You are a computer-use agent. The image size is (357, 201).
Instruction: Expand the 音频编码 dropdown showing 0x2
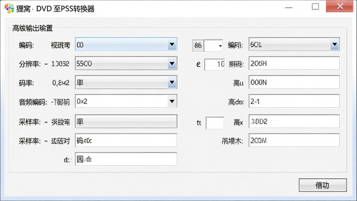(126, 101)
